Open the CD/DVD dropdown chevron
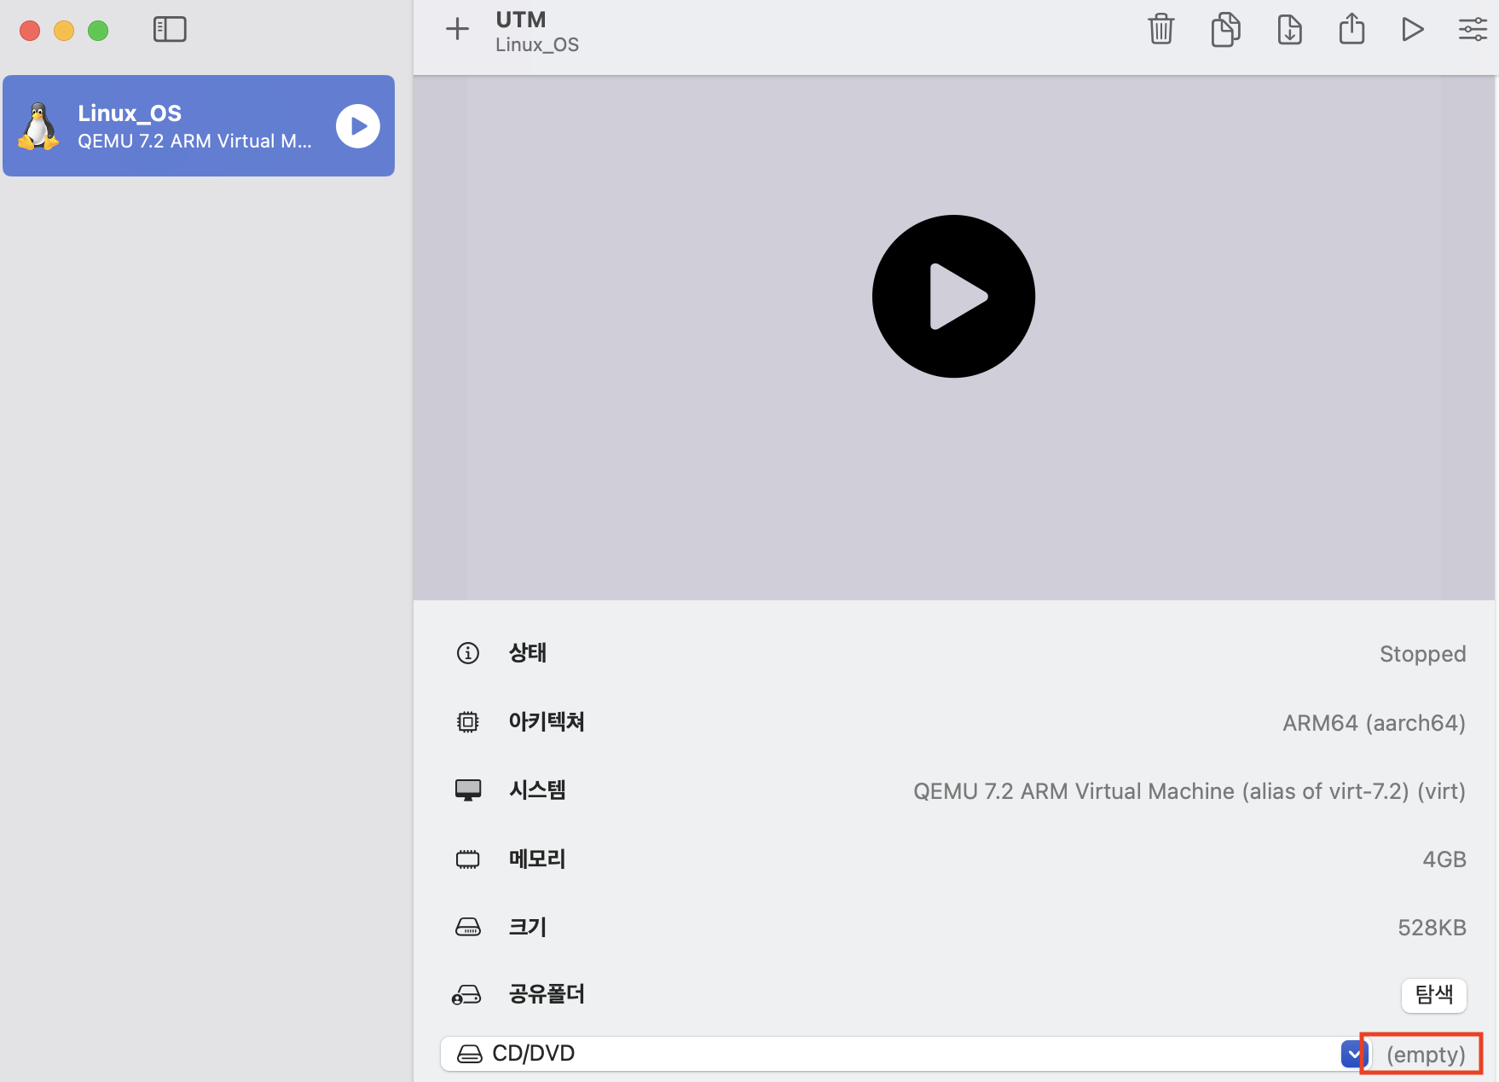Screen dimensions: 1499x1082 click(x=1354, y=1054)
